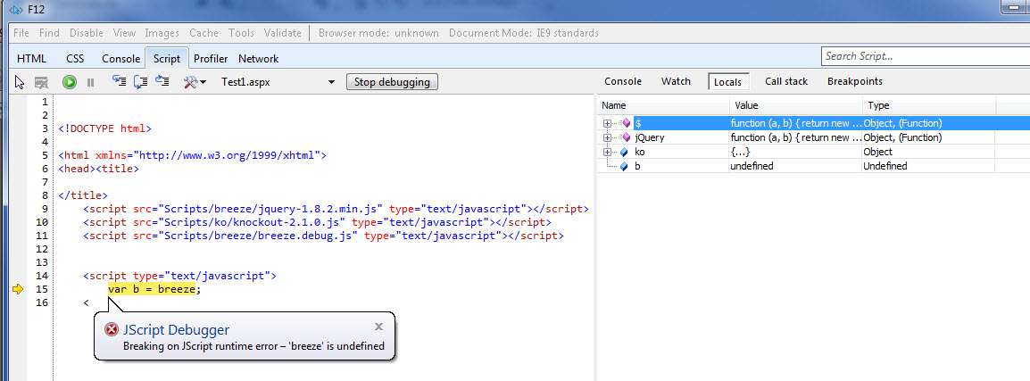Screen dimensions: 1030x381
Task: Click the breeze.debug.js script line
Action: (x=323, y=236)
